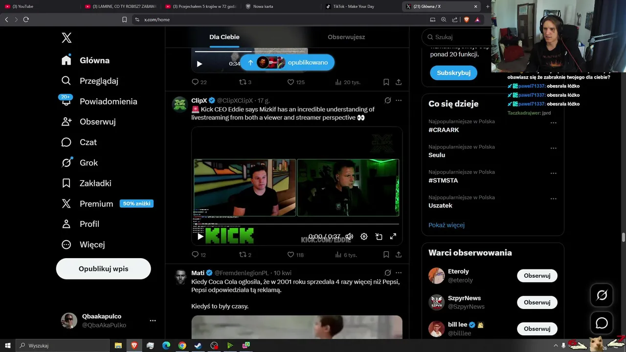Image resolution: width=626 pixels, height=352 pixels.
Task: Ask Grok about the Mati post
Action: pyautogui.click(x=387, y=273)
